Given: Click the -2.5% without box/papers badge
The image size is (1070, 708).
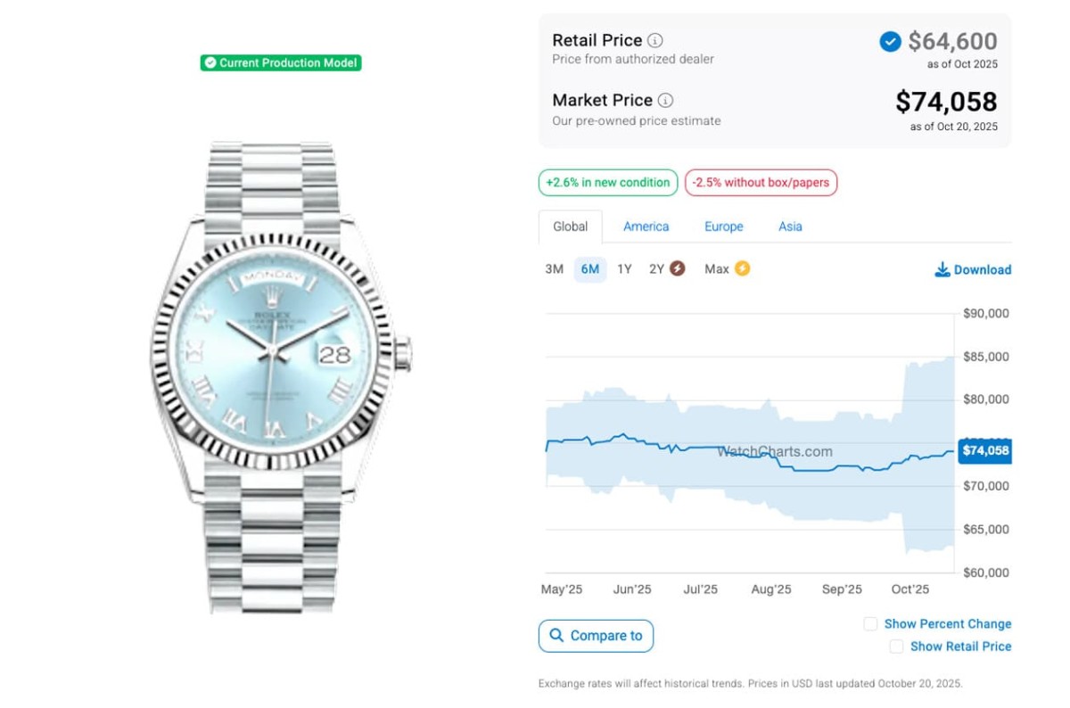Looking at the screenshot, I should tap(761, 183).
